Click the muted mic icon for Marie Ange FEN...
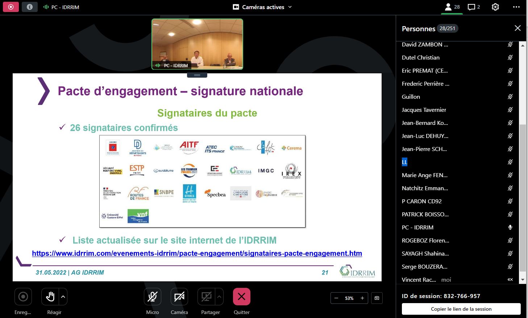528x318 pixels. point(510,175)
